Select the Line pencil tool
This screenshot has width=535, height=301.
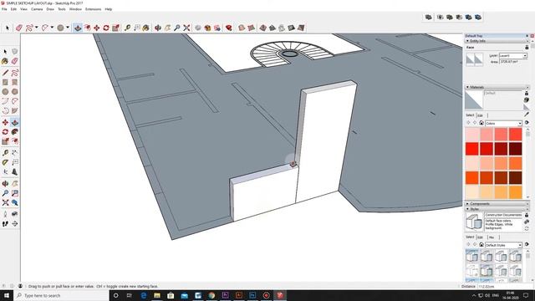5,73
